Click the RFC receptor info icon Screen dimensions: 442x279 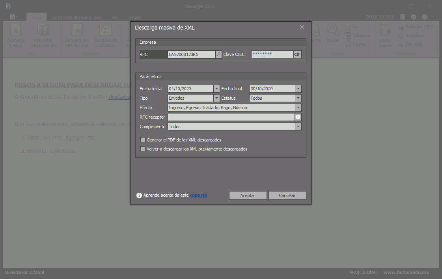pyautogui.click(x=298, y=117)
